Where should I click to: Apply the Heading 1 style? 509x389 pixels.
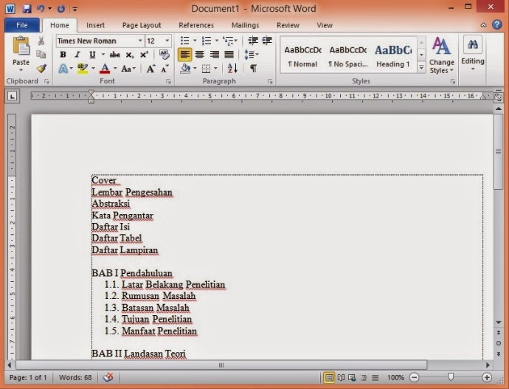[393, 55]
